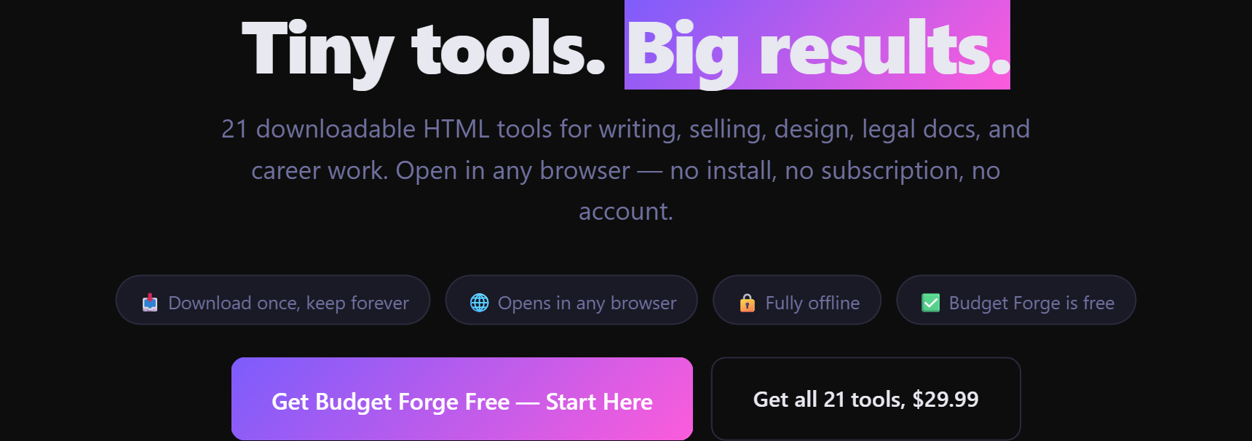Viewport: 1252px width, 441px height.
Task: Click the gradient-highlighted 'Big results.' heading
Action: 817,45
